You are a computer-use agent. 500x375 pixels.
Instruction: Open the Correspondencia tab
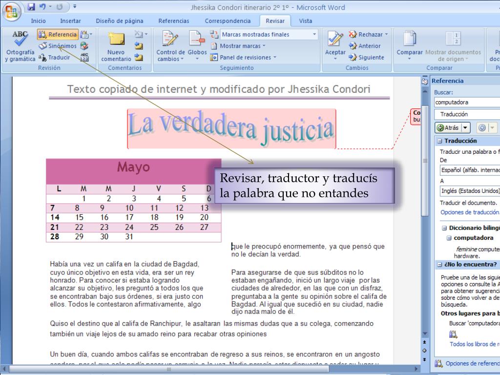228,21
